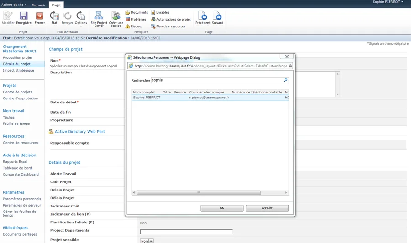Image resolution: width=411 pixels, height=243 pixels.
Task: Select the Projet ribbon tab
Action: 56,5
